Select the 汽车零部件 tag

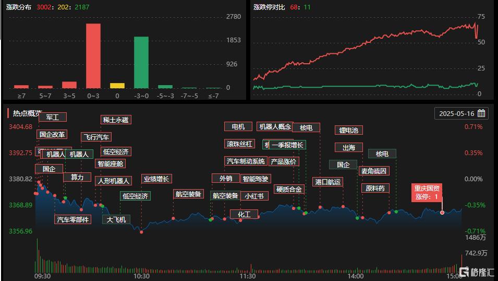point(72,219)
